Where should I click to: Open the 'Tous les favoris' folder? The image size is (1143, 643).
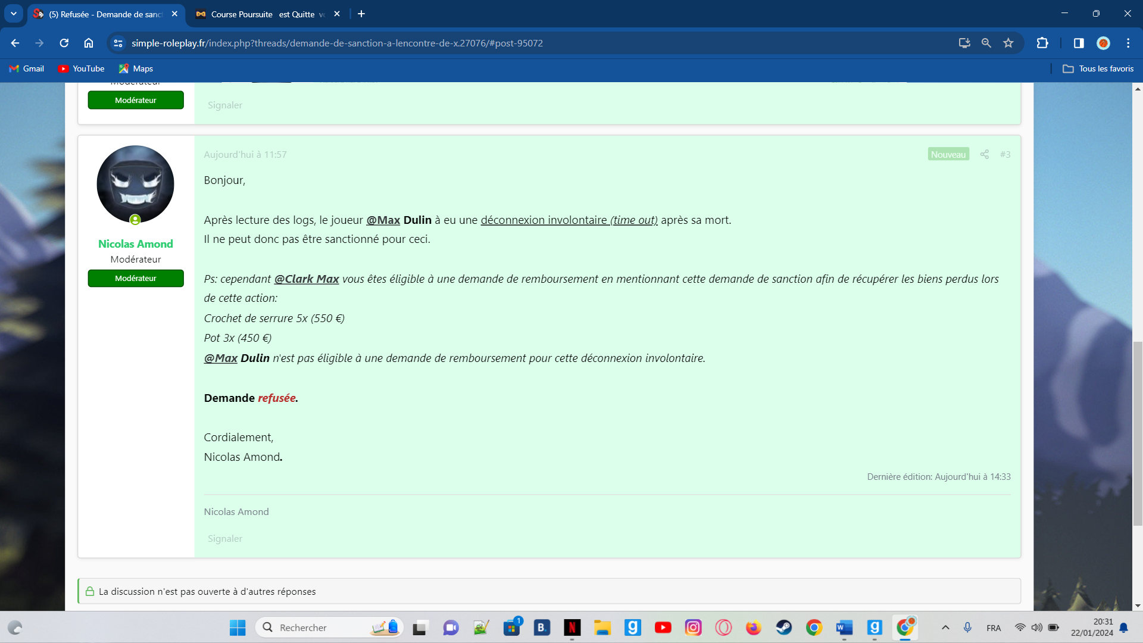[1098, 68]
